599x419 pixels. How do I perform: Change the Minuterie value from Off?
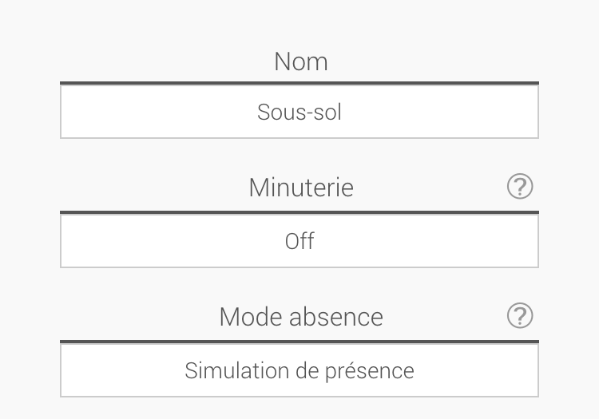click(299, 241)
